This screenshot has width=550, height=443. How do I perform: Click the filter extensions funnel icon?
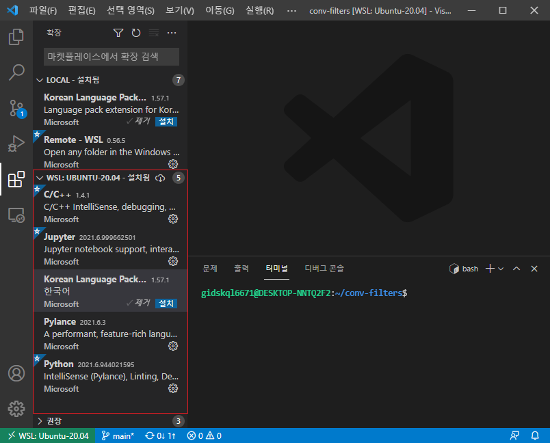point(118,32)
